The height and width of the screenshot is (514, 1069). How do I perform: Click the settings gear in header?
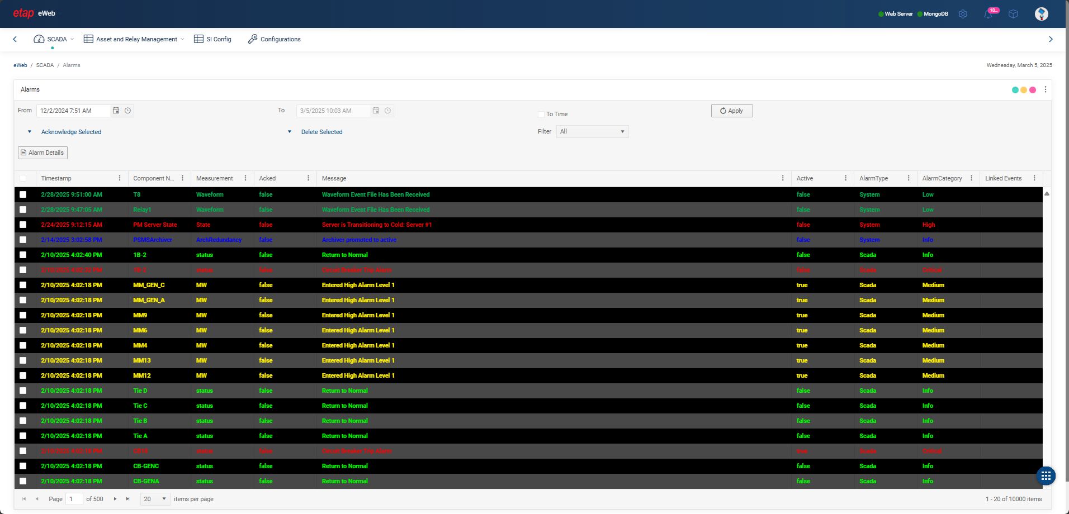coord(963,14)
